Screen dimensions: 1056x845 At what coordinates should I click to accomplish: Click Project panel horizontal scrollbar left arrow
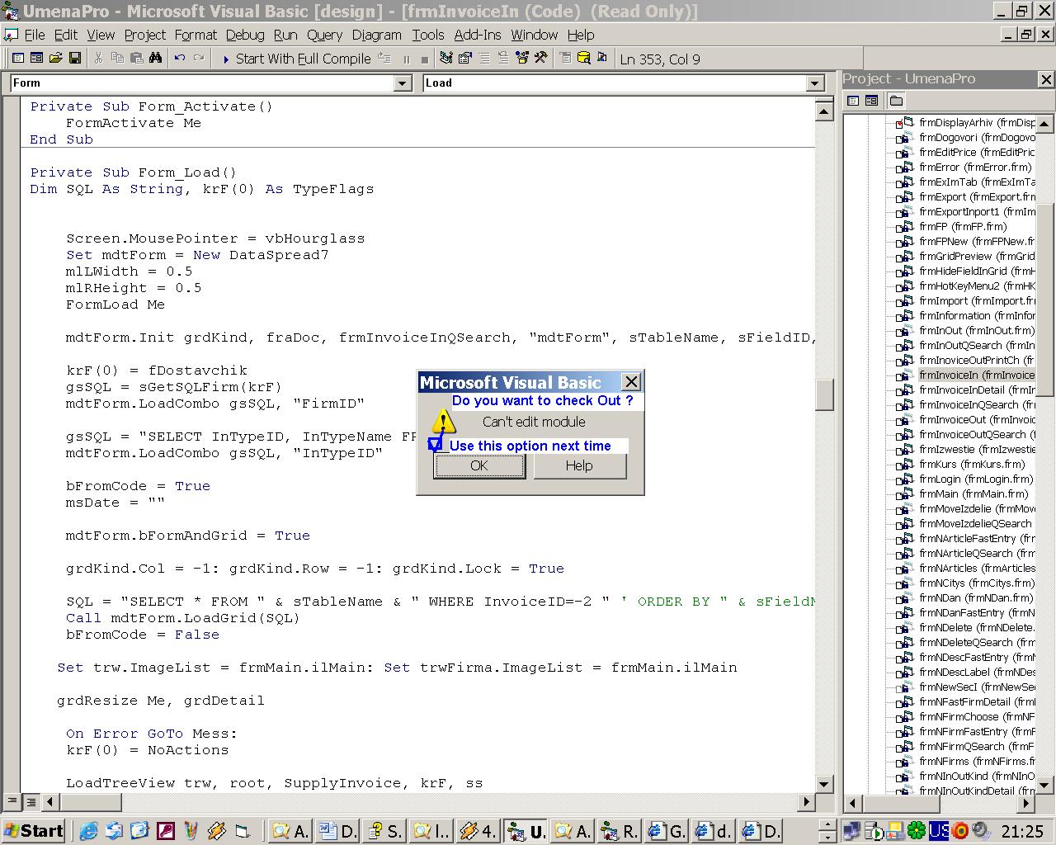853,802
